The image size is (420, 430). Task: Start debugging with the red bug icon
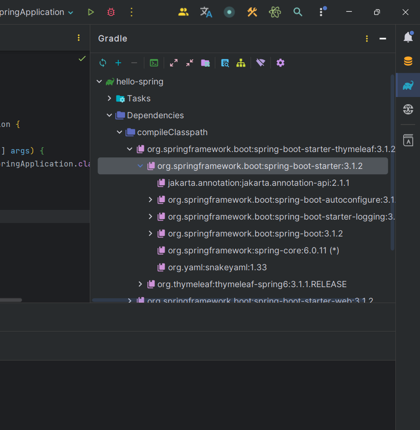[x=111, y=12]
